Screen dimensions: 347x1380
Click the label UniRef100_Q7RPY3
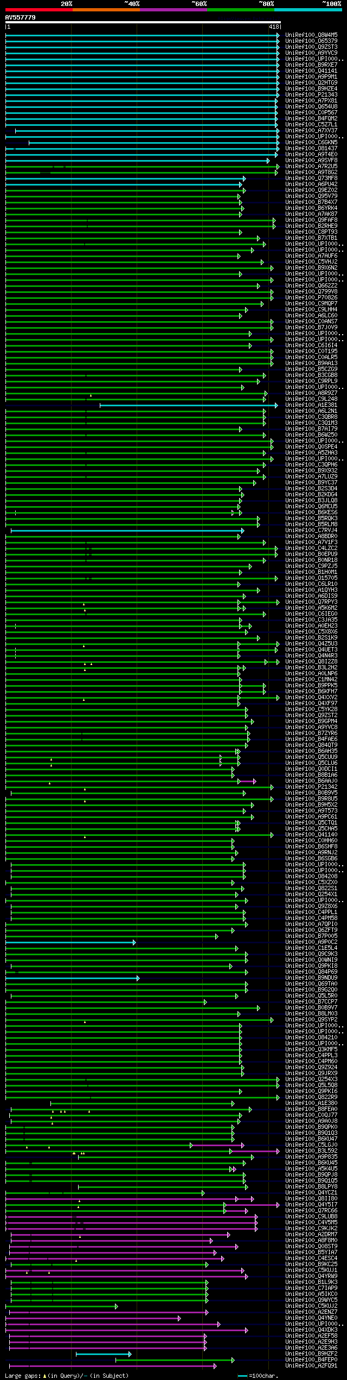pyautogui.click(x=311, y=602)
